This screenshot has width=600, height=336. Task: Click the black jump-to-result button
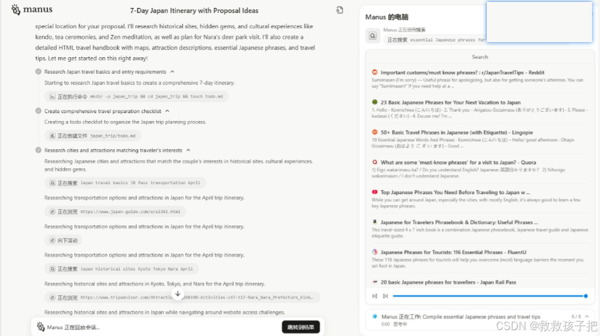(x=301, y=327)
